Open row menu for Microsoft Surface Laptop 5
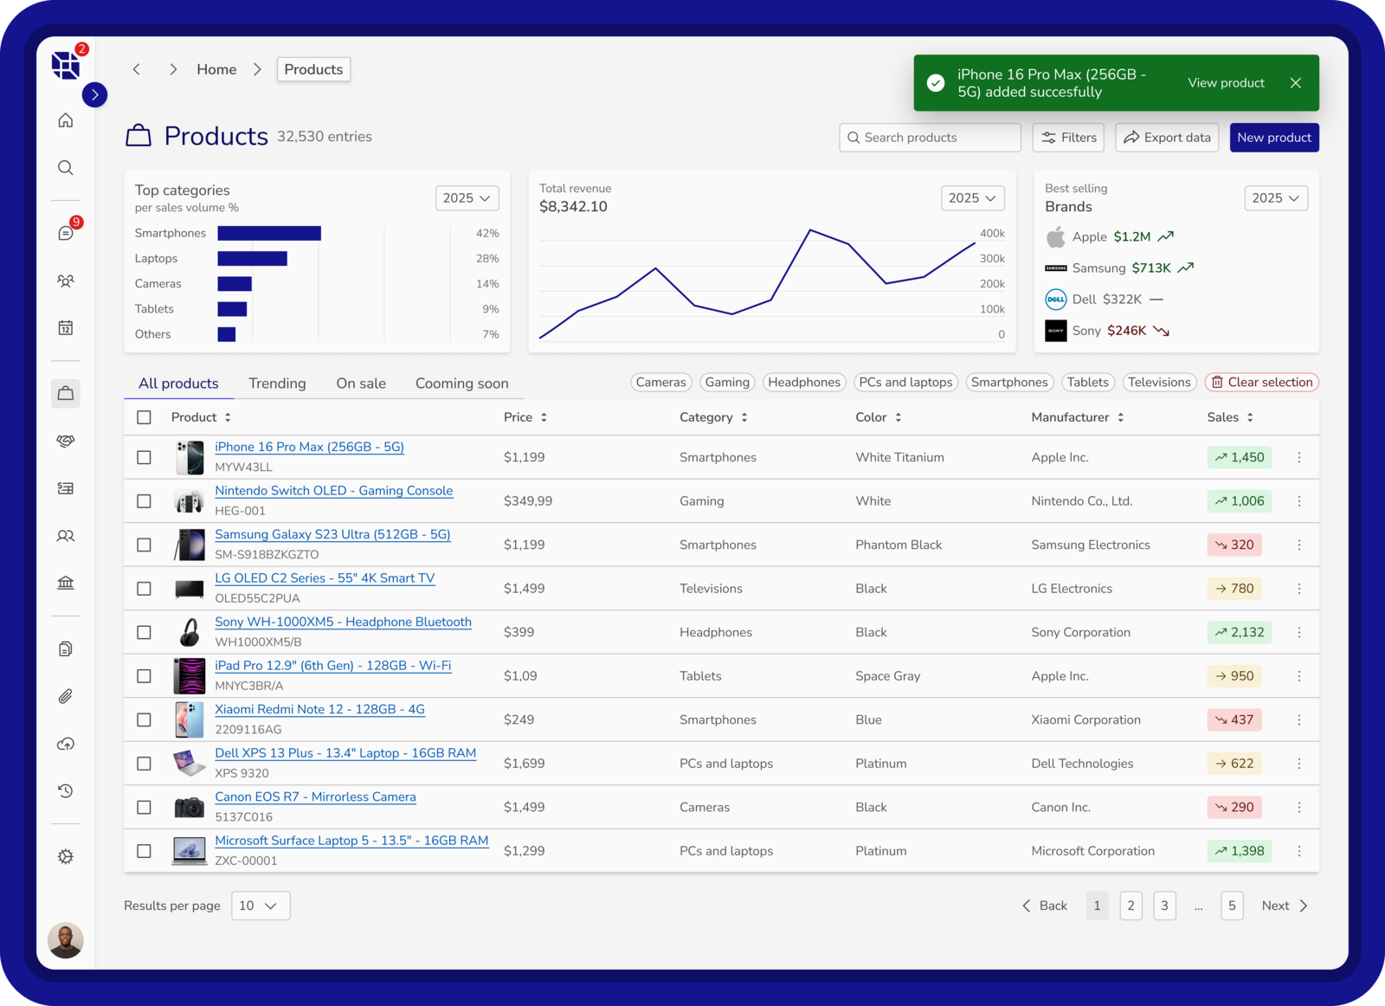1385x1006 pixels. tap(1299, 851)
